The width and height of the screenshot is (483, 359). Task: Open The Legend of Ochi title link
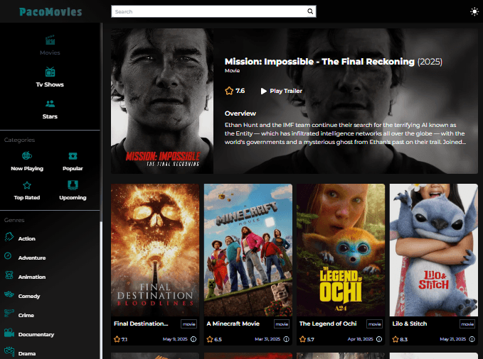pyautogui.click(x=328, y=324)
